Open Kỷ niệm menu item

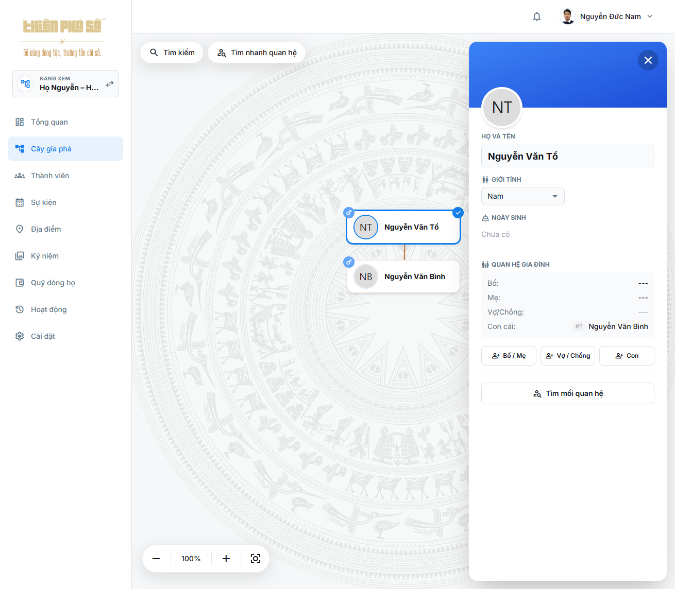point(65,256)
